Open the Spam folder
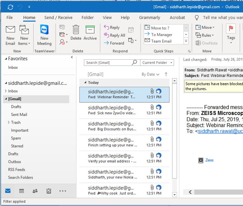 16,138
